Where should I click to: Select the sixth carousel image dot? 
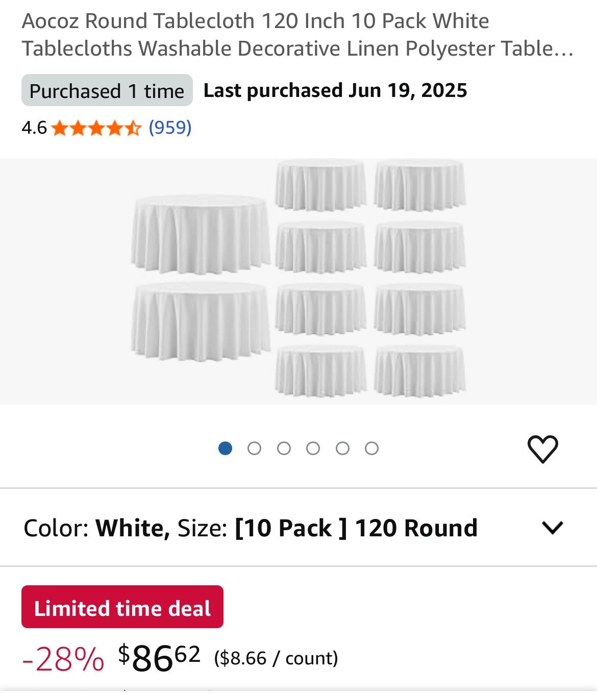(372, 449)
